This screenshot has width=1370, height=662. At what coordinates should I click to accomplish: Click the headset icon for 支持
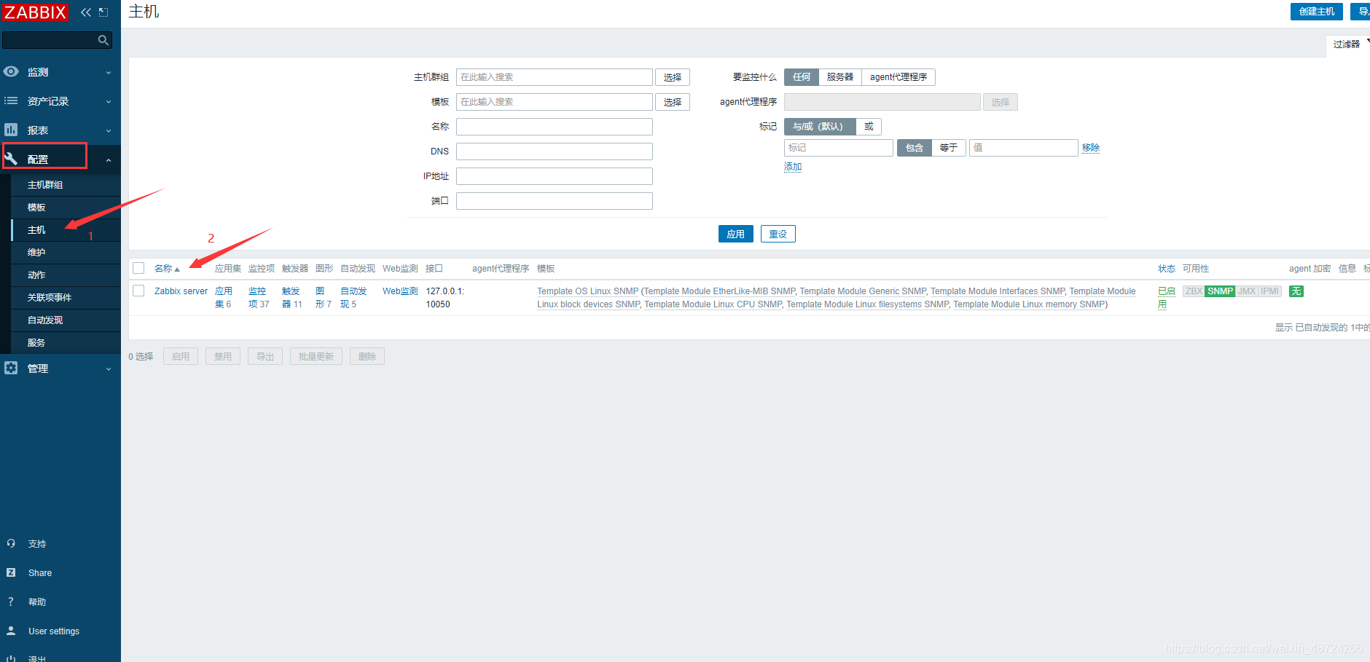click(x=11, y=543)
